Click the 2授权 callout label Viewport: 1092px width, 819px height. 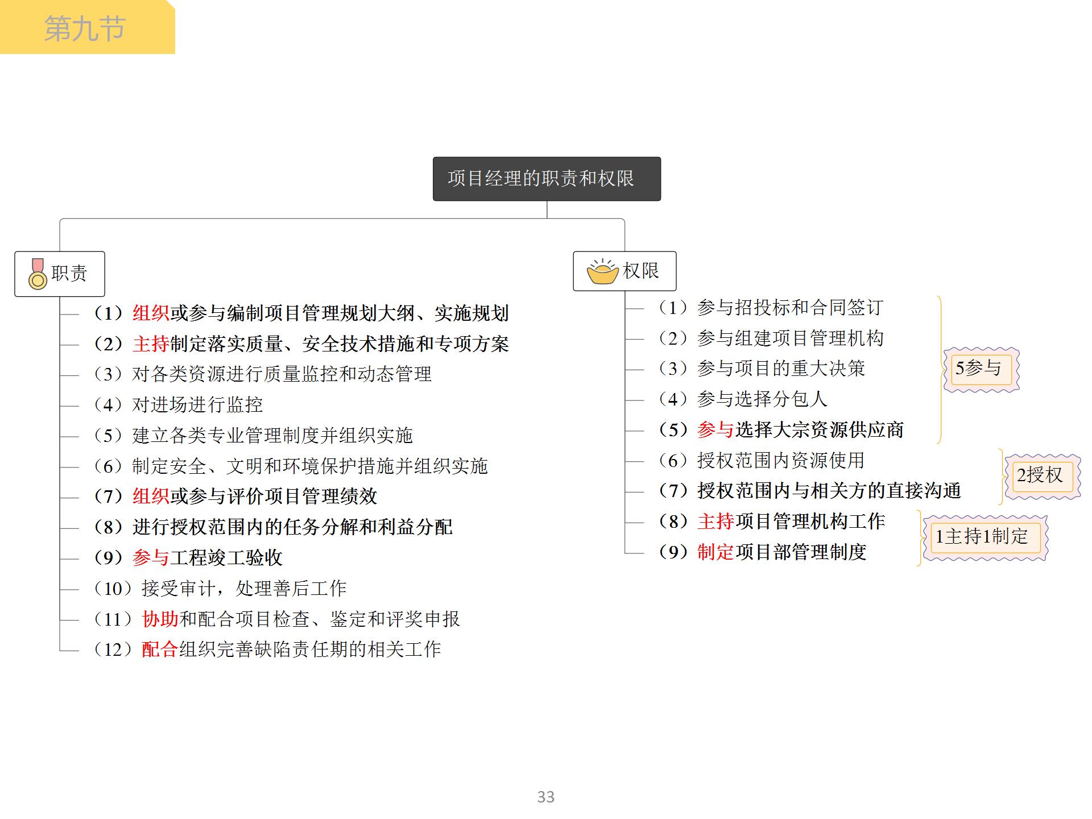(x=1042, y=476)
